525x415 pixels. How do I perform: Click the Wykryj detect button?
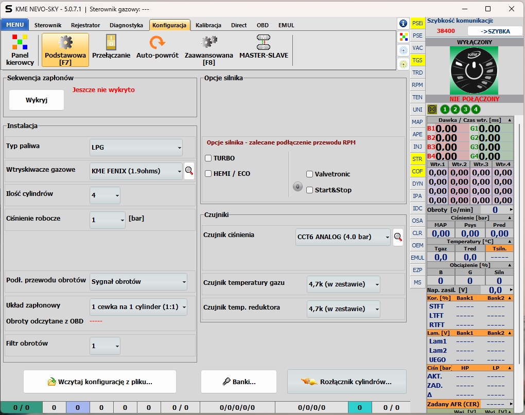click(x=37, y=100)
